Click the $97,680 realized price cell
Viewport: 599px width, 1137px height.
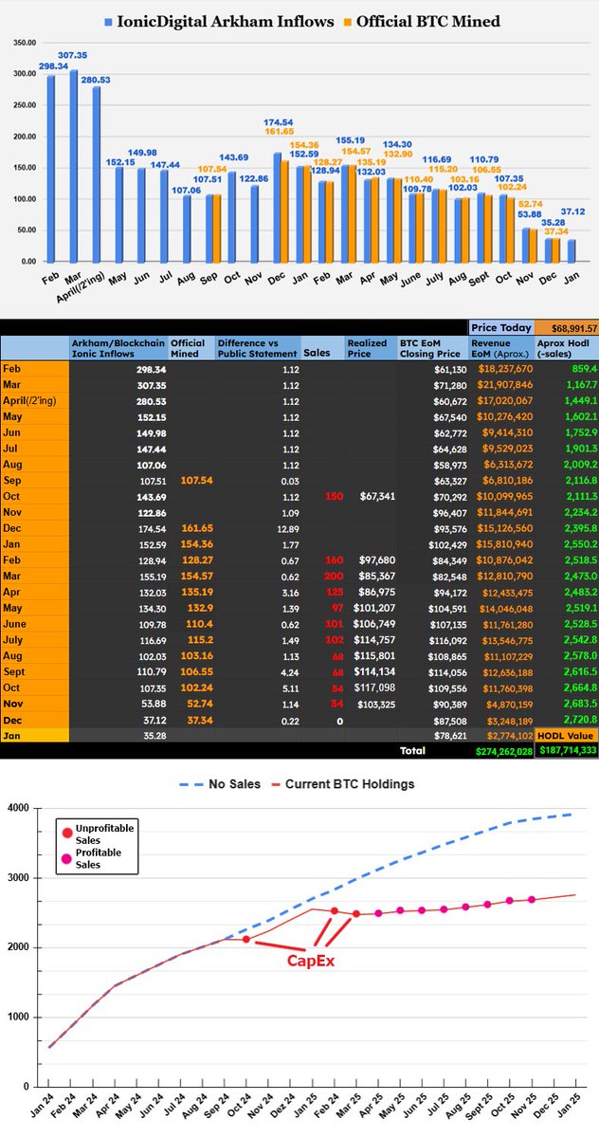point(376,559)
